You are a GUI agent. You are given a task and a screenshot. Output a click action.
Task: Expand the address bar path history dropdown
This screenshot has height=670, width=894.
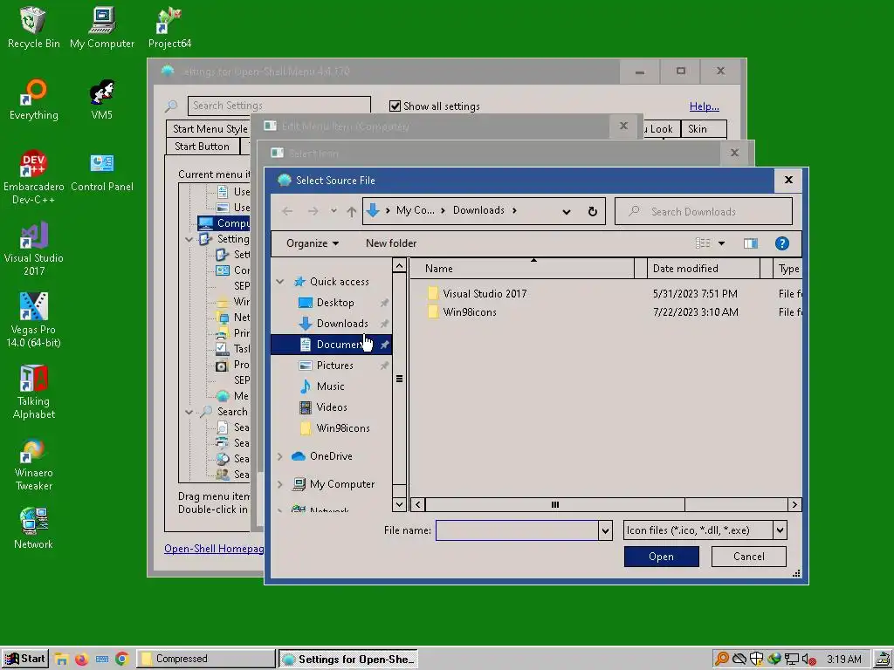(566, 211)
